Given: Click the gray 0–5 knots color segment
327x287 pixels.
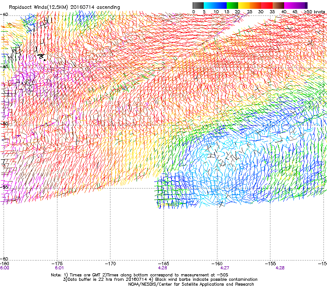Looking at the screenshot, I should (x=198, y=5).
